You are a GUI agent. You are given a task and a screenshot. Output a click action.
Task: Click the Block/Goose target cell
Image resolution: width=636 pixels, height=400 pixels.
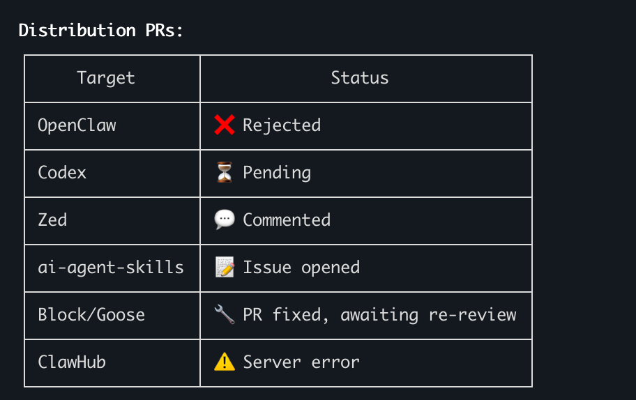pos(112,316)
